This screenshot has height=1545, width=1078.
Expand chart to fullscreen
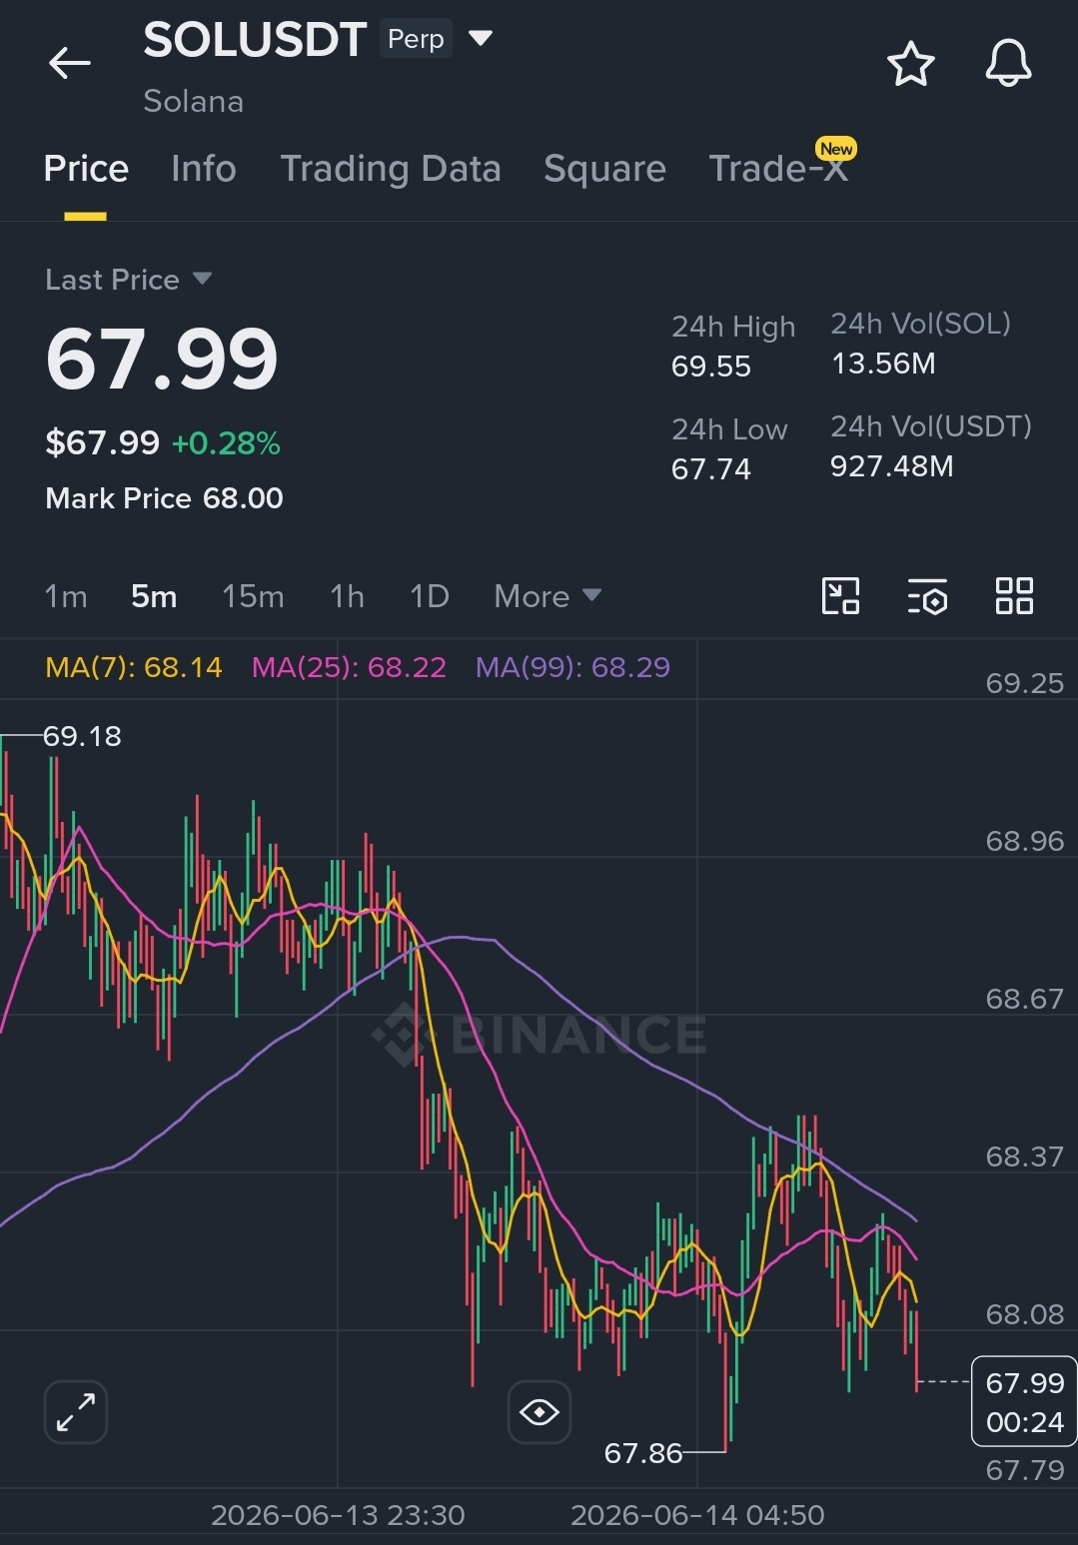(76, 1412)
